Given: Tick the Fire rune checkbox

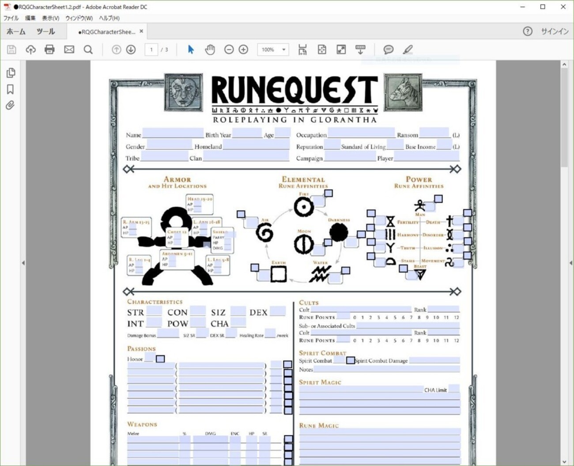Looking at the screenshot, I should pos(329,193).
